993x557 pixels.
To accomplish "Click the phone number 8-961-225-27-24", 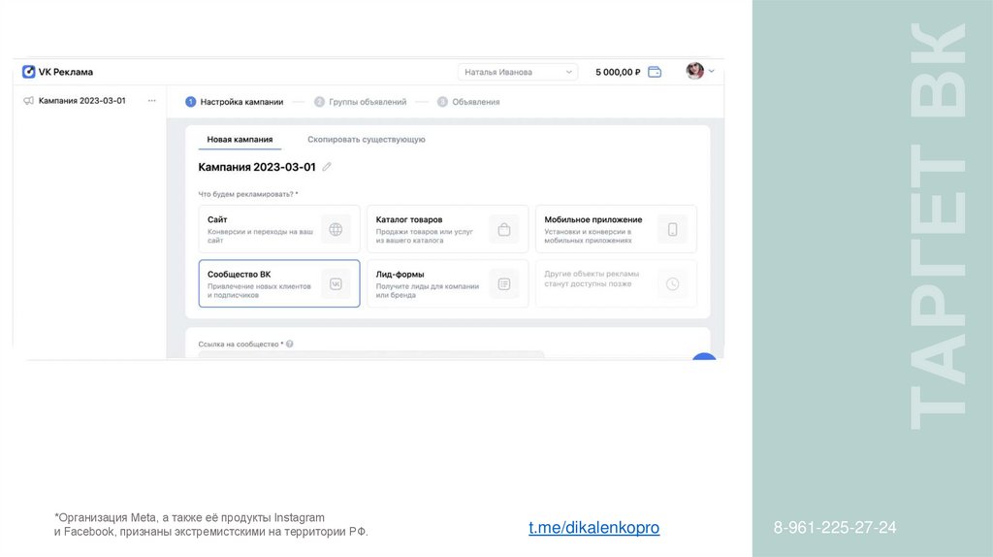I will click(x=835, y=527).
